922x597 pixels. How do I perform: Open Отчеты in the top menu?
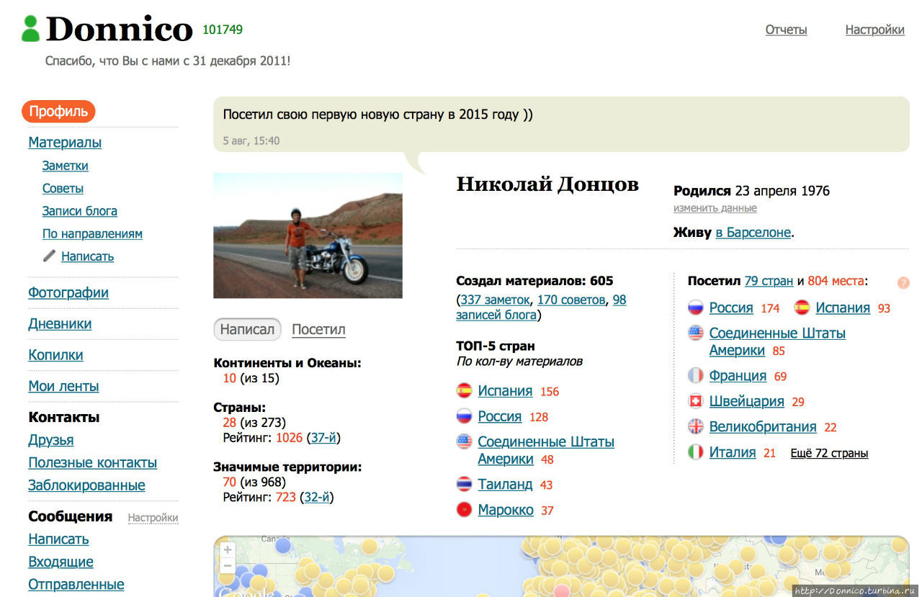pyautogui.click(x=786, y=30)
